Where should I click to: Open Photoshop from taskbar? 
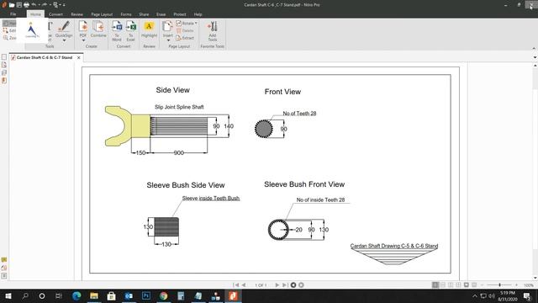[146, 295]
